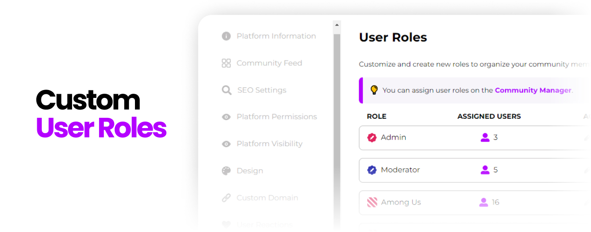Click the lightbulb tip icon
591x232 pixels.
tap(374, 90)
